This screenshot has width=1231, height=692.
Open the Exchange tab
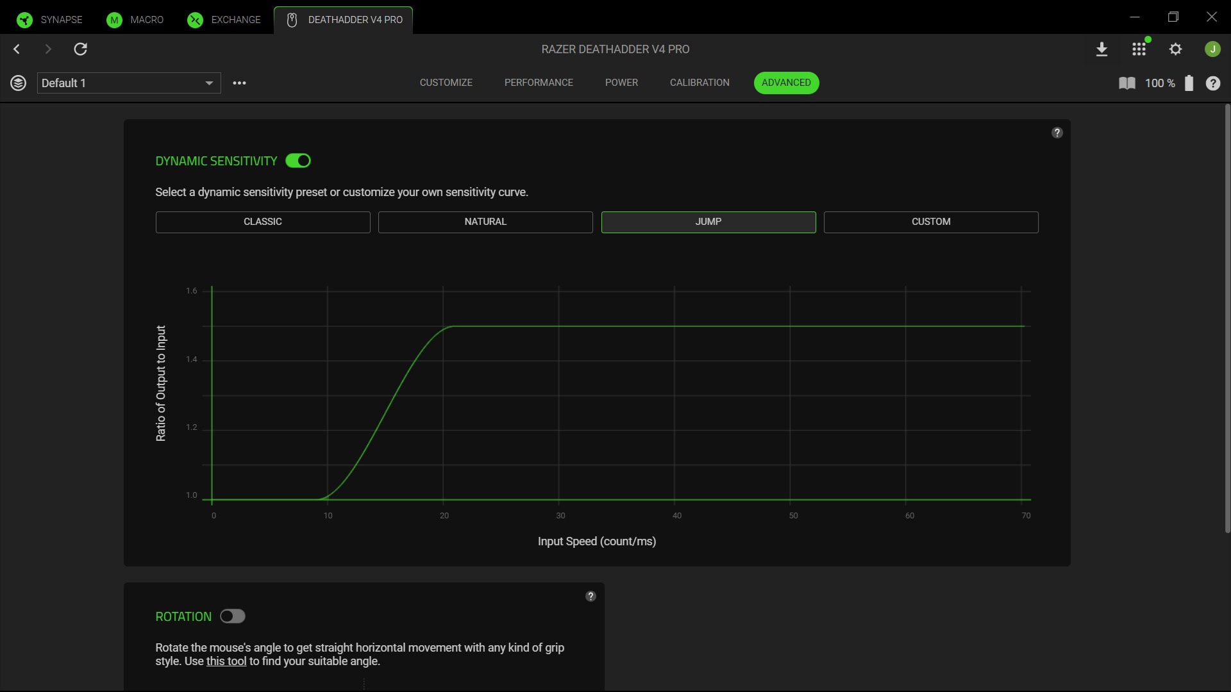pyautogui.click(x=224, y=20)
